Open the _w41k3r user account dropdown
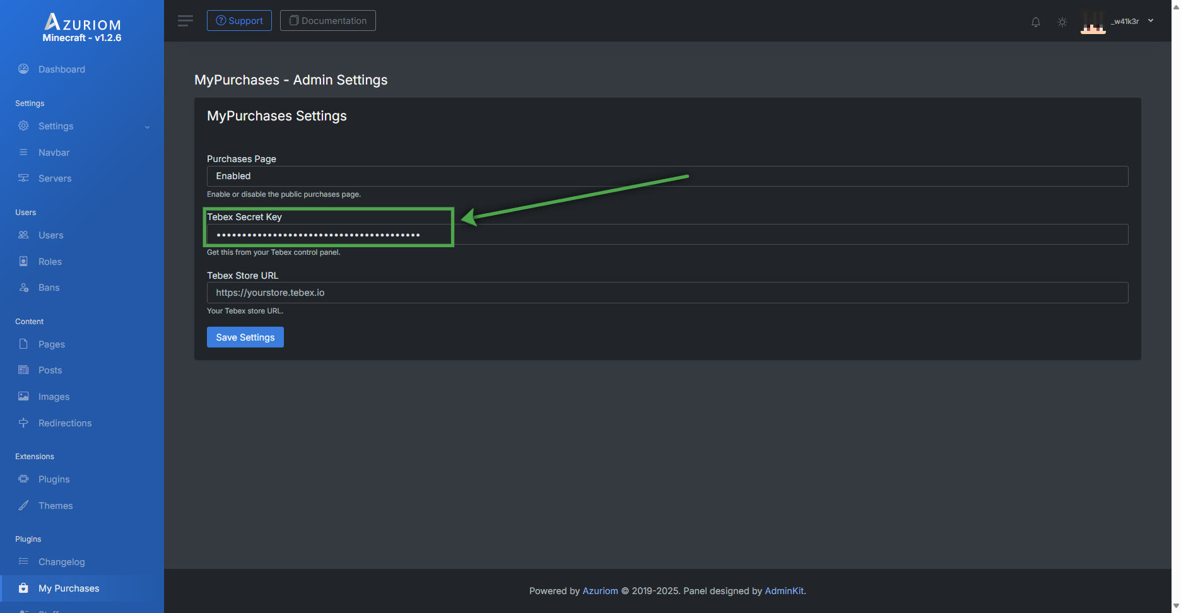The height and width of the screenshot is (613, 1181). tap(1132, 21)
